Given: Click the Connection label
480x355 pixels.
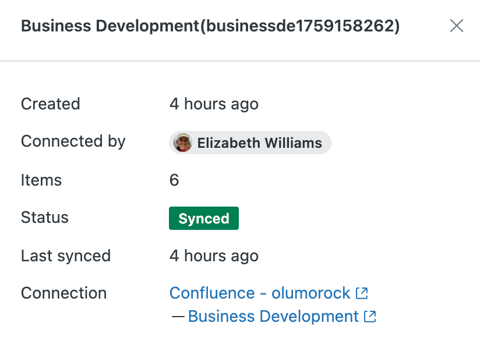Looking at the screenshot, I should click(x=64, y=293).
